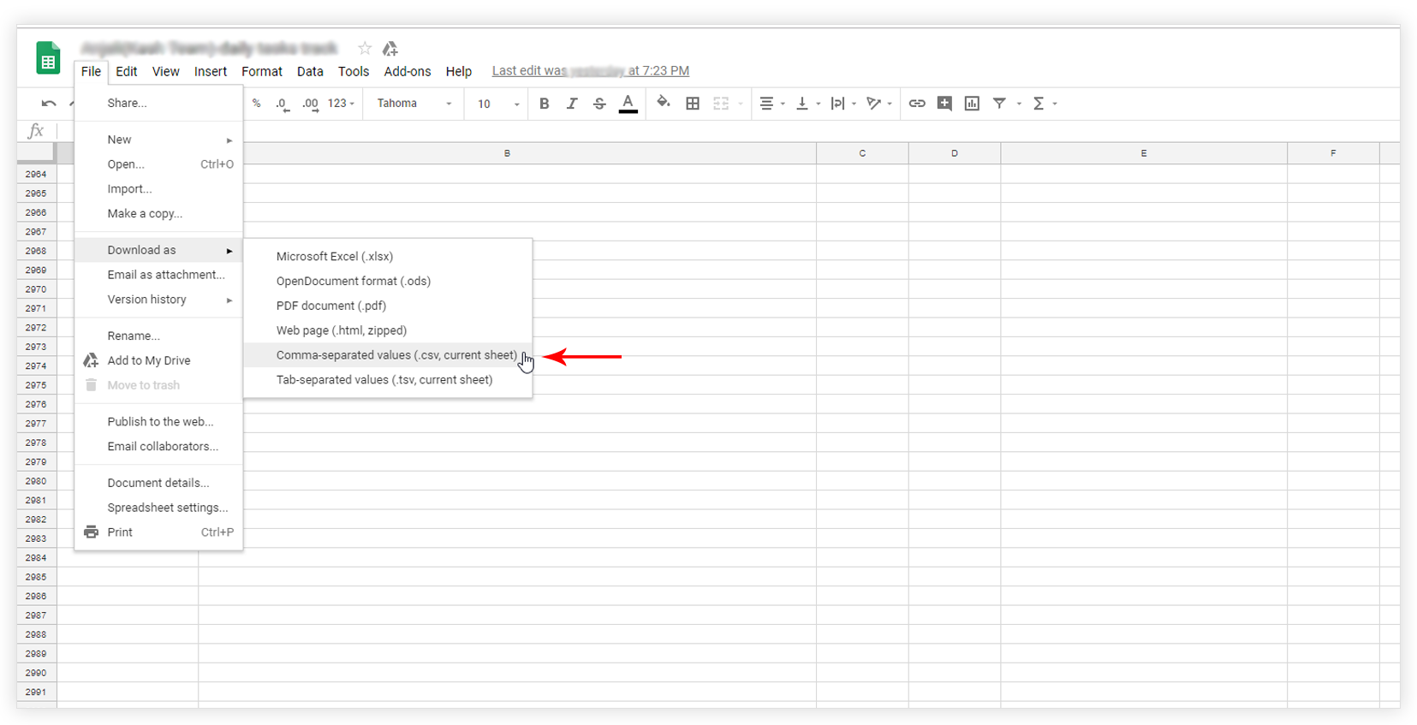
Task: Open the fill color picker
Action: coord(663,103)
